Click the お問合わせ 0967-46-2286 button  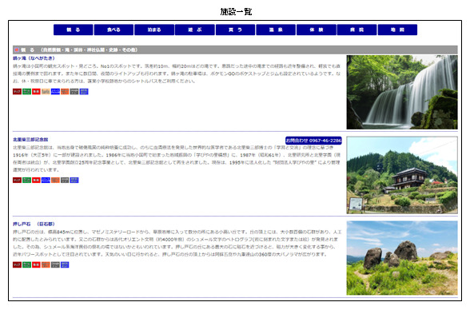pos(313,141)
